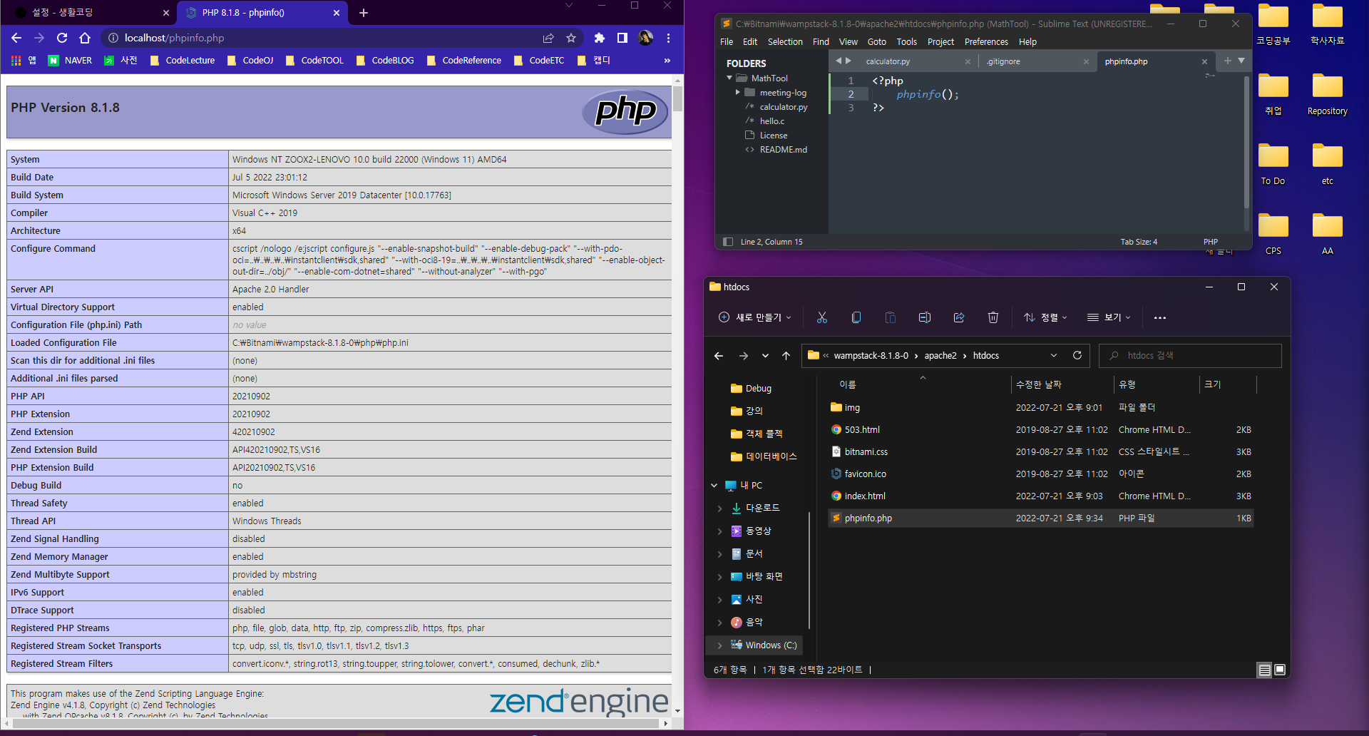1369x736 pixels.
Task: Toggle the Sublime Text sidebar icon
Action: [728, 242]
